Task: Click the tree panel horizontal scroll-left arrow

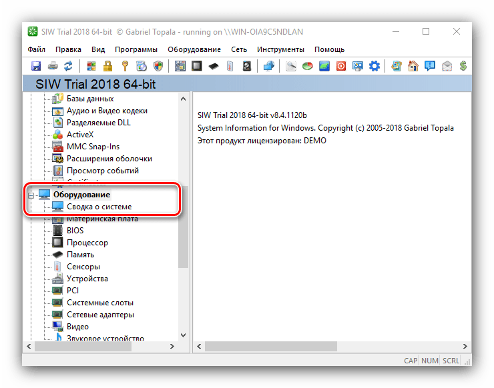Action: 29,346
